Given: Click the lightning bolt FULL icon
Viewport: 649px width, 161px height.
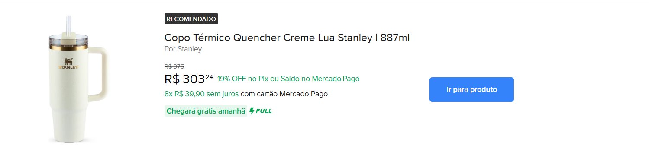Looking at the screenshot, I should click(252, 111).
